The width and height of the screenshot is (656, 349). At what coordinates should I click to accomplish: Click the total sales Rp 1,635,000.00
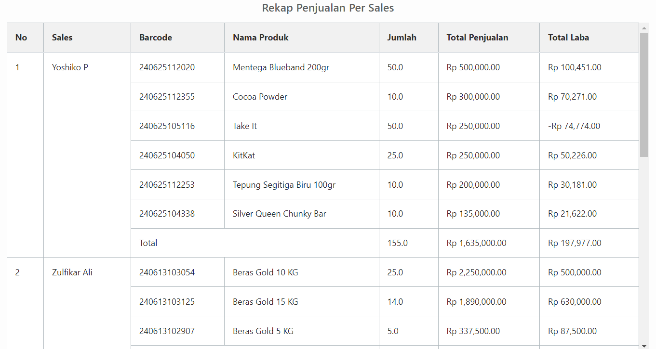pos(476,243)
